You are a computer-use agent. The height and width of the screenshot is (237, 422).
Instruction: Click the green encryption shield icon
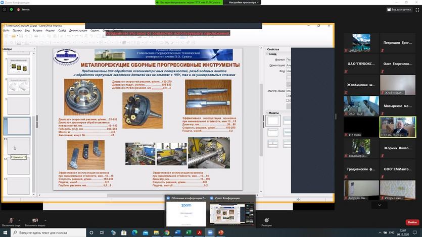pyautogui.click(x=11, y=10)
